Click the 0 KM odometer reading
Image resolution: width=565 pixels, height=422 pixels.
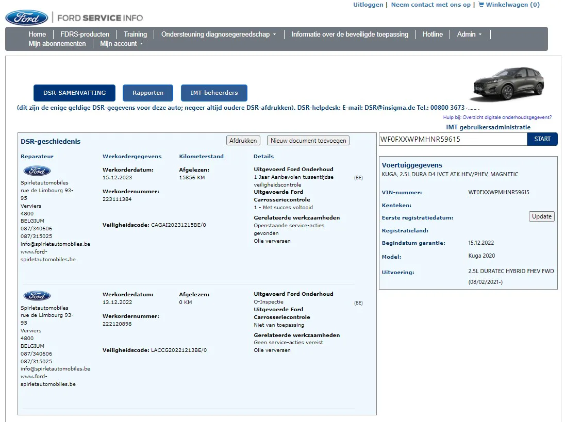click(186, 302)
